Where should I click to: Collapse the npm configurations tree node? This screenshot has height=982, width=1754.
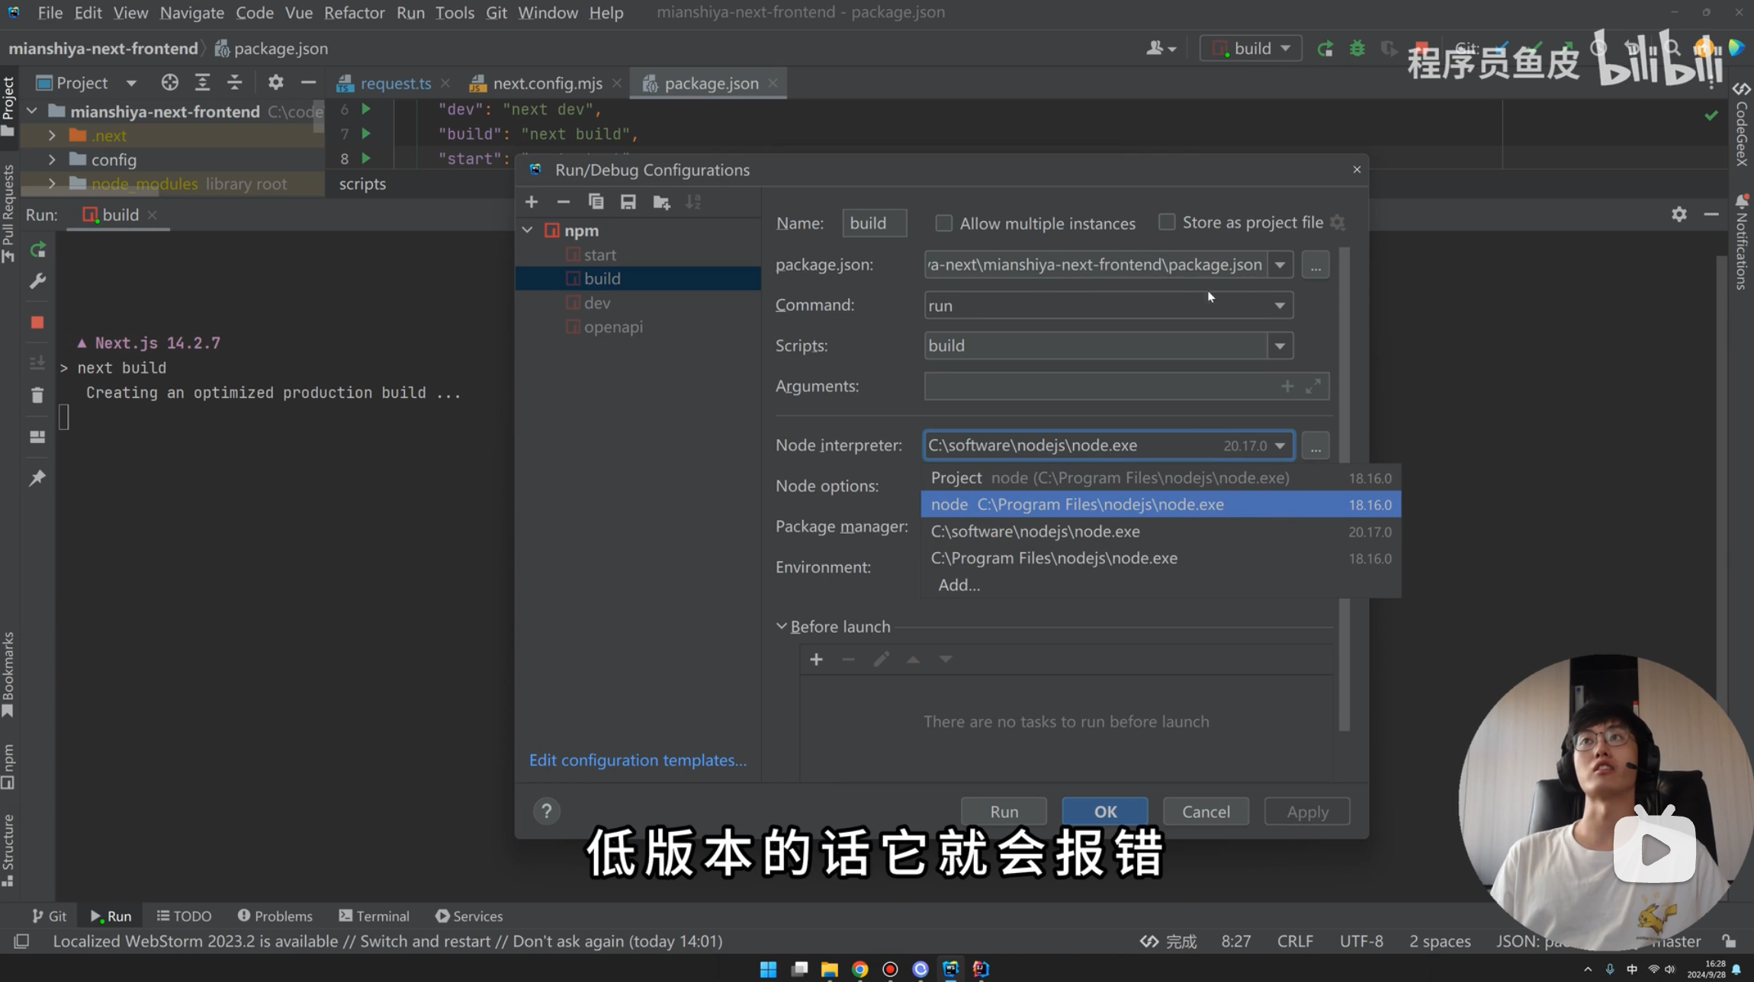[x=528, y=230]
